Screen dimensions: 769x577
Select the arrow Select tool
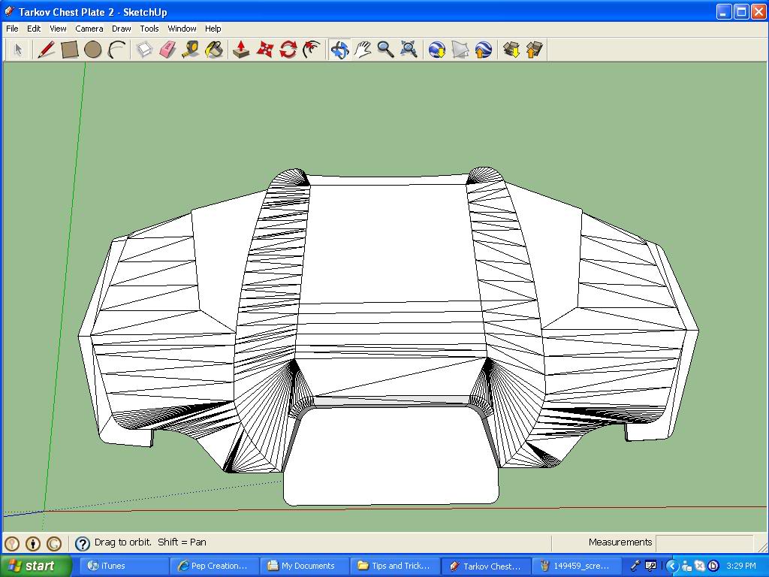click(x=18, y=50)
